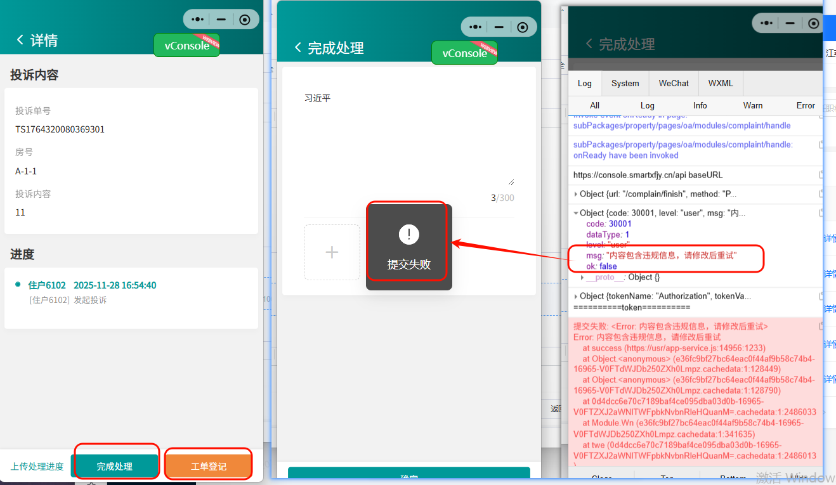Click the back arrow on the 详情 page
This screenshot has height=485, width=836.
(19, 39)
